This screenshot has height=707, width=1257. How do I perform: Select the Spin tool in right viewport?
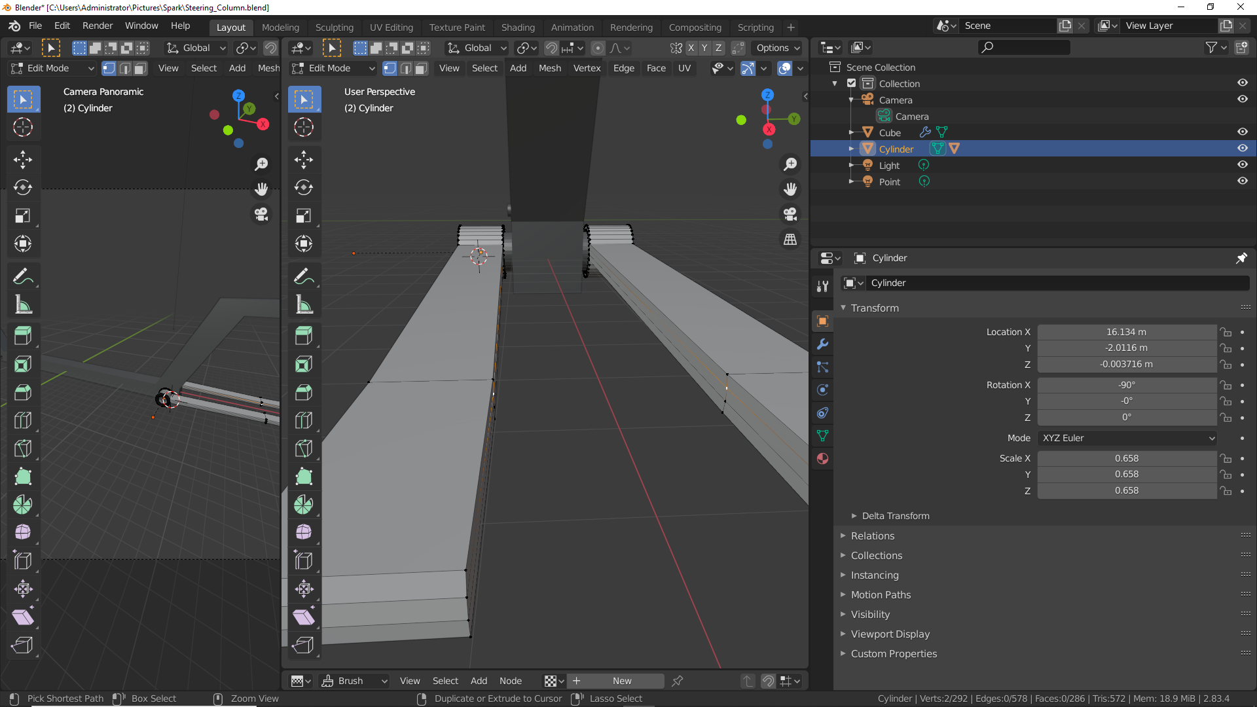click(304, 505)
